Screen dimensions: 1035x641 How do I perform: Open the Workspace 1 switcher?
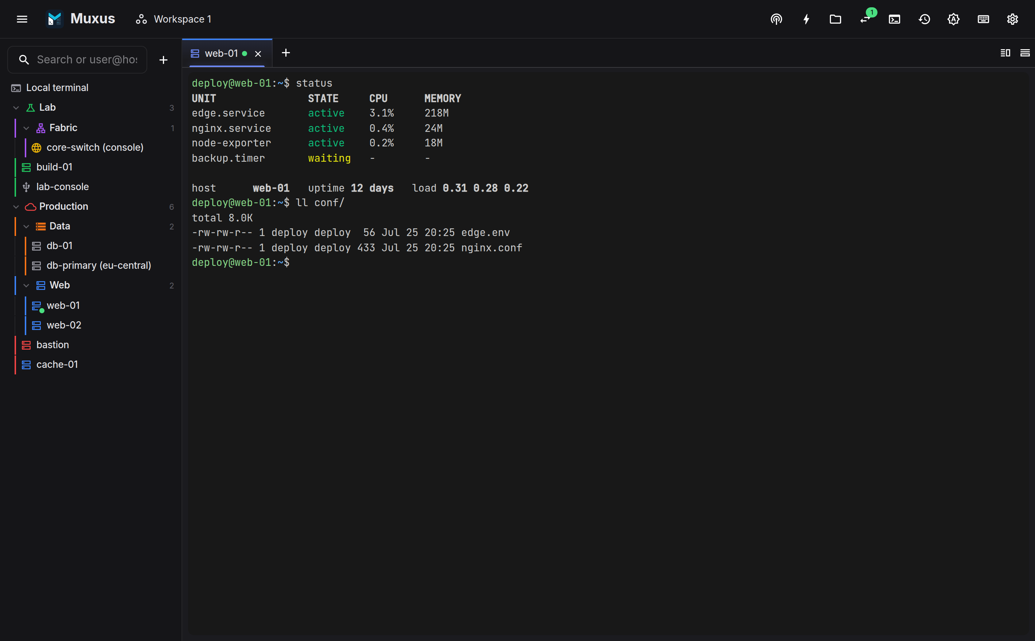173,19
